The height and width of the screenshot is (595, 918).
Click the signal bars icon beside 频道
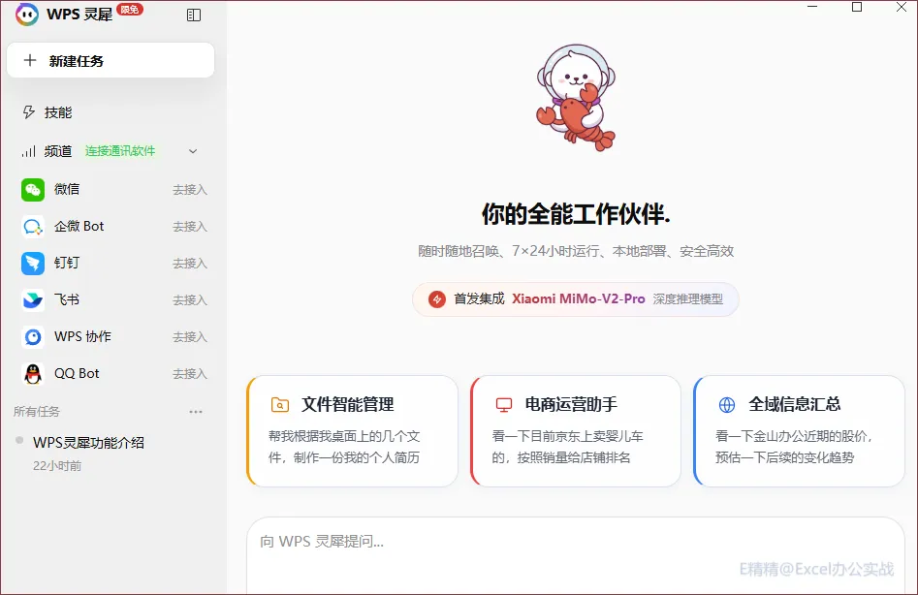click(x=29, y=151)
